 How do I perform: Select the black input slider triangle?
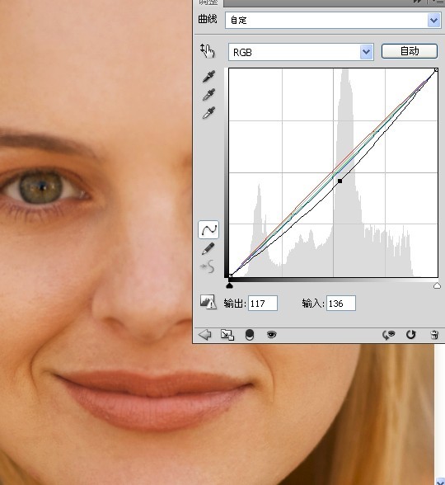click(x=229, y=285)
